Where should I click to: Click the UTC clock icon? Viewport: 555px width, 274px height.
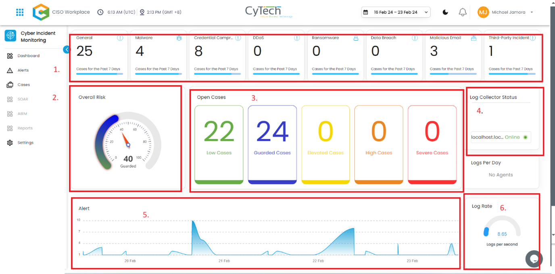tap(100, 12)
